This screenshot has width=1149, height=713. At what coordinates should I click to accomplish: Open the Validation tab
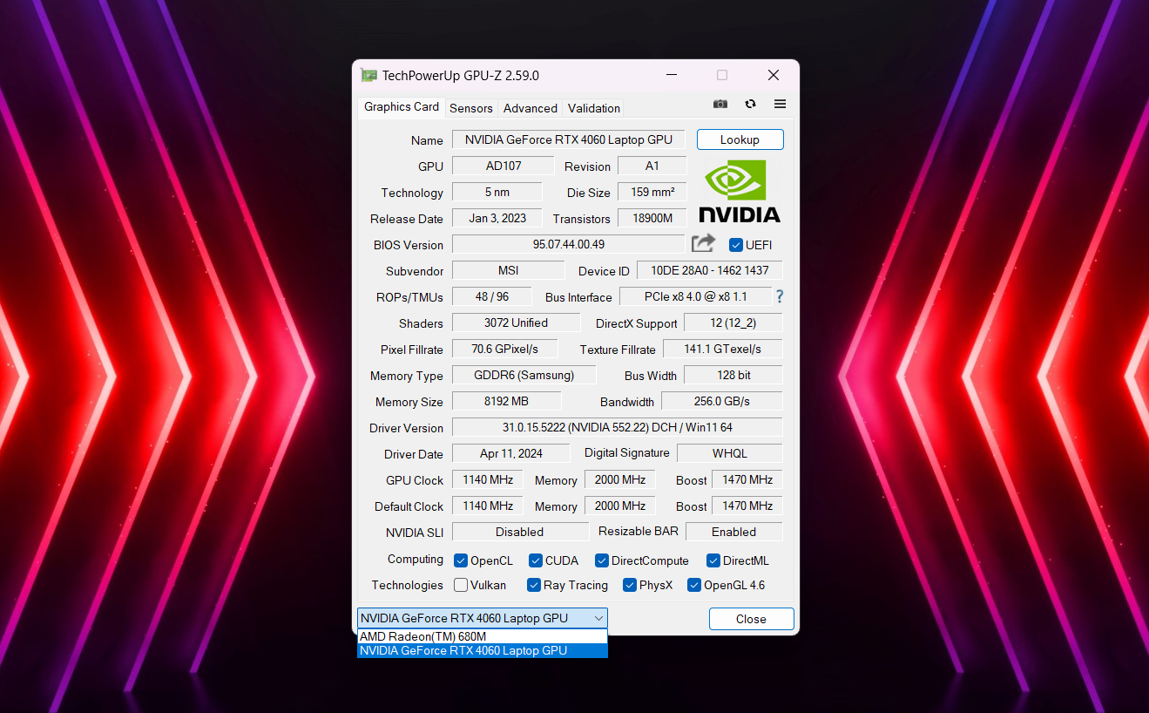click(x=594, y=109)
